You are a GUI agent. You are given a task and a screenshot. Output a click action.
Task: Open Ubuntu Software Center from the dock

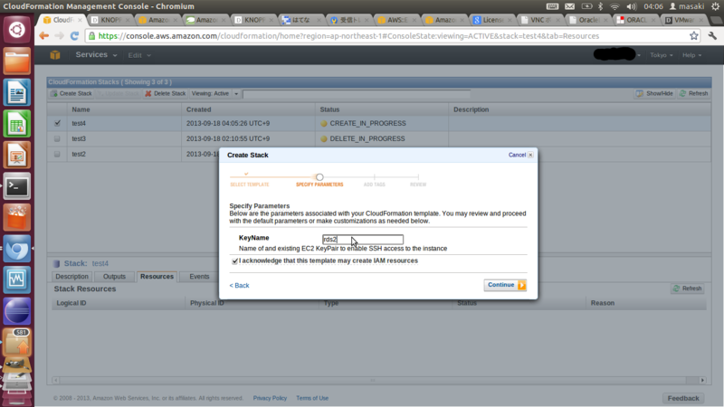coord(17,217)
